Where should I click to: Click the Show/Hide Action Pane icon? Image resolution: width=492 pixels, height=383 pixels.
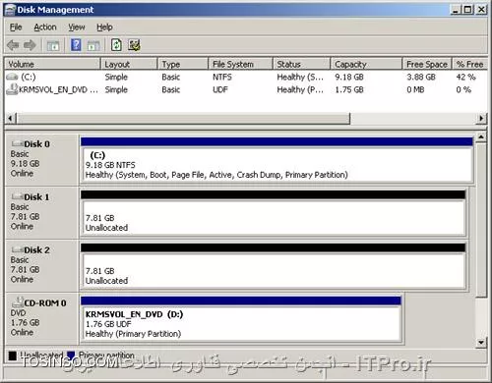93,45
